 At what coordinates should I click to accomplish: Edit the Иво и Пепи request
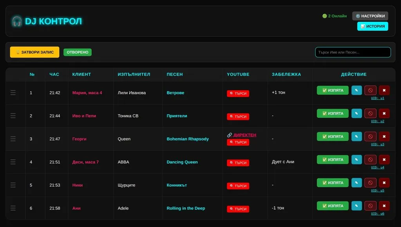356,113
